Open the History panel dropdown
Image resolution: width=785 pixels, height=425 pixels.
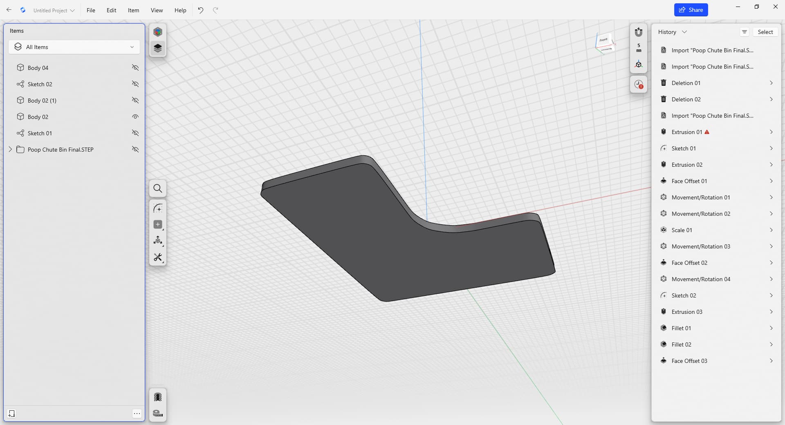[x=672, y=32]
